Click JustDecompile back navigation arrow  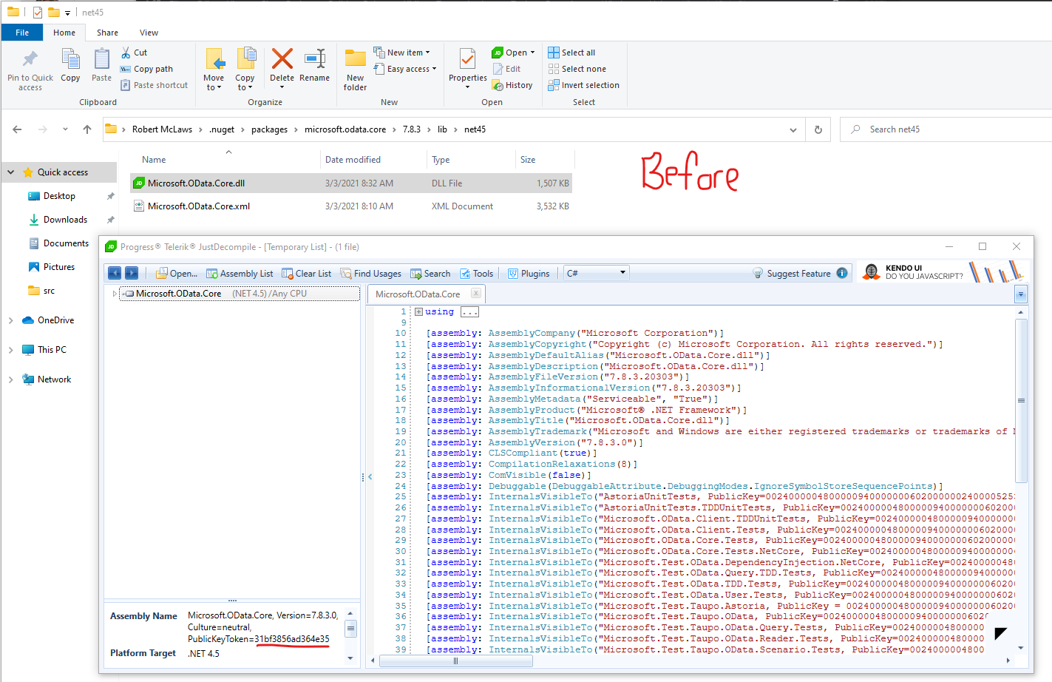(x=115, y=273)
